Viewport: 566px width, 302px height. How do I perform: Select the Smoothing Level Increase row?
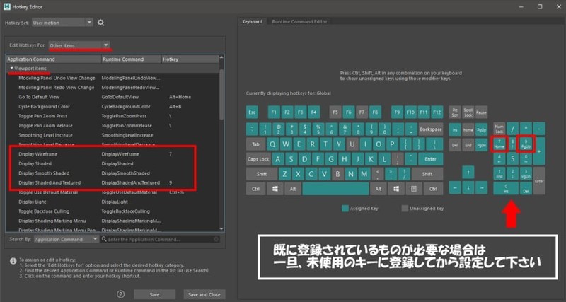[112, 135]
